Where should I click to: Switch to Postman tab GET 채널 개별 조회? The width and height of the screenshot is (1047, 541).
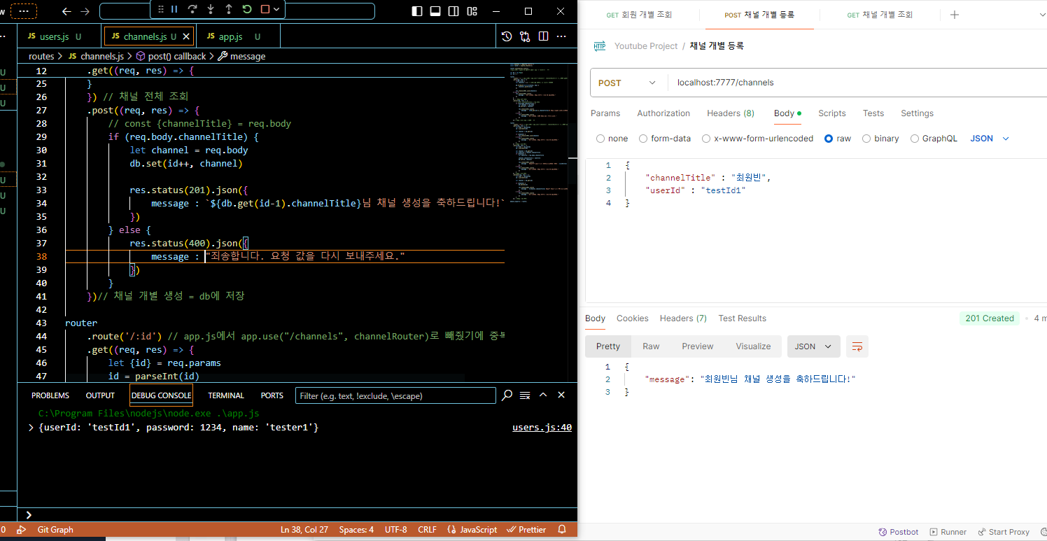click(x=879, y=15)
